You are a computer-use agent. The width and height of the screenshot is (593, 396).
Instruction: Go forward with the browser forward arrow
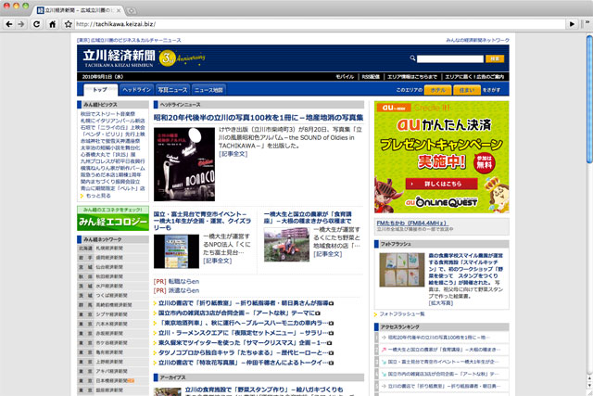pyautogui.click(x=21, y=24)
